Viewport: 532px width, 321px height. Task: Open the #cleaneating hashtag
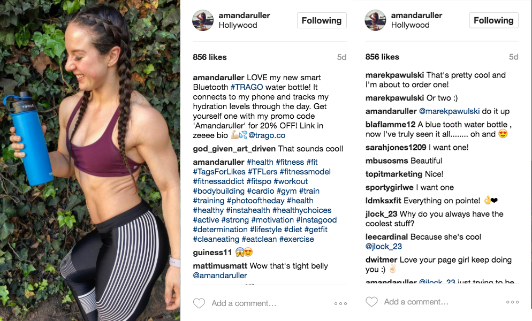coord(216,239)
